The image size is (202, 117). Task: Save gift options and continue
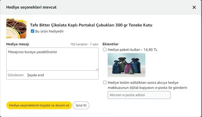(39, 105)
